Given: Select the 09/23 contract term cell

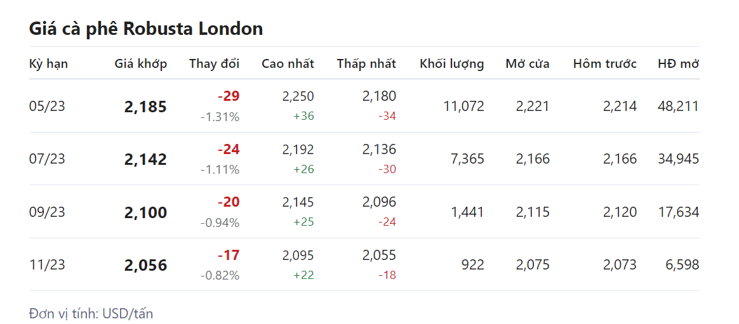Looking at the screenshot, I should (x=47, y=212).
